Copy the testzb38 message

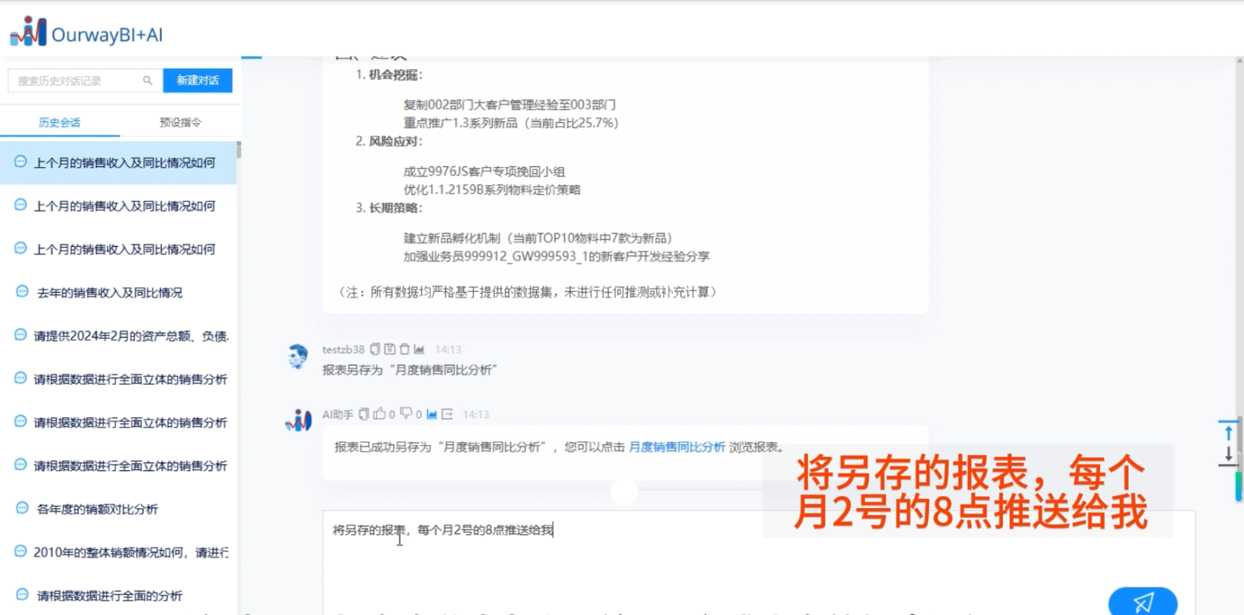point(375,349)
